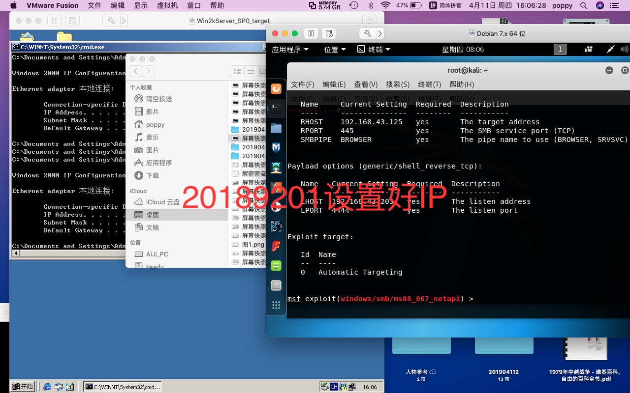
Task: Go forward in Finder window
Action: [148, 71]
